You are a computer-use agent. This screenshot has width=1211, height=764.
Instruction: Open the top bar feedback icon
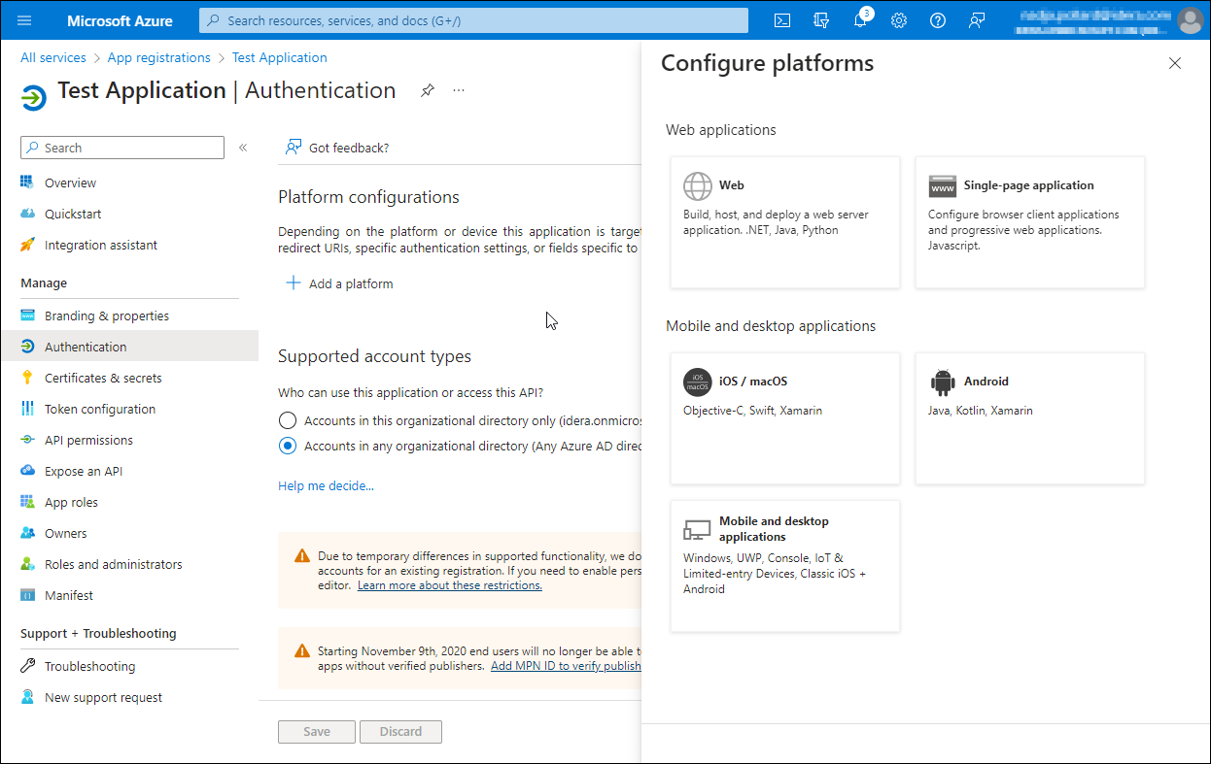[977, 20]
